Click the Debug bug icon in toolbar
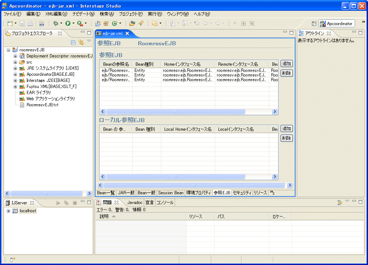This screenshot has height=265, width=368. click(x=56, y=23)
